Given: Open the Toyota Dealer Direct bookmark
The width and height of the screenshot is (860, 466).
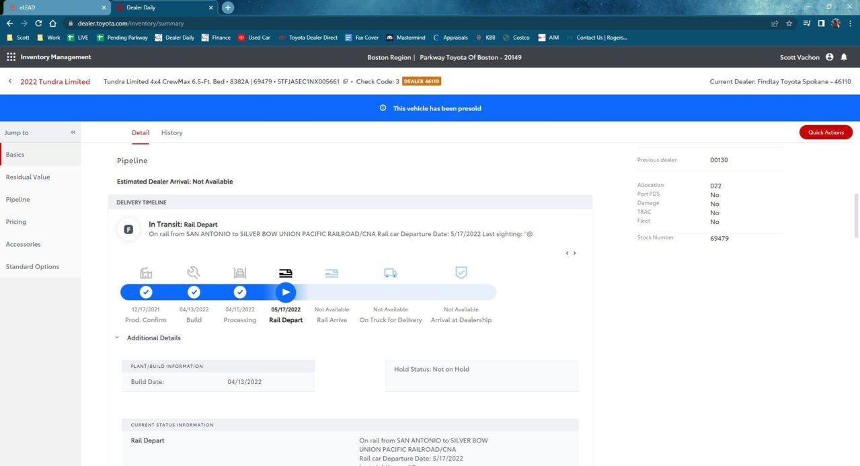Looking at the screenshot, I should coord(308,38).
